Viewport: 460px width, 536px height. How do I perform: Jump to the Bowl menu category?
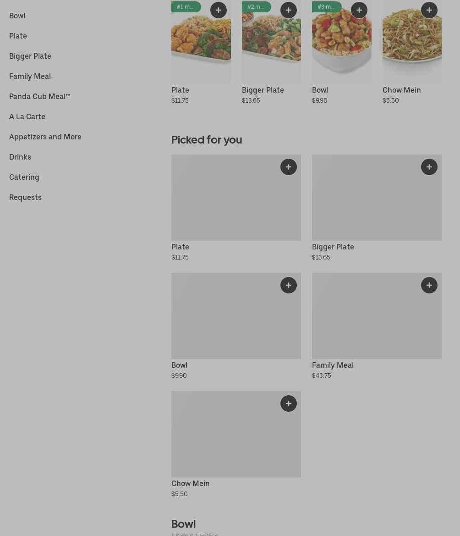point(17,16)
